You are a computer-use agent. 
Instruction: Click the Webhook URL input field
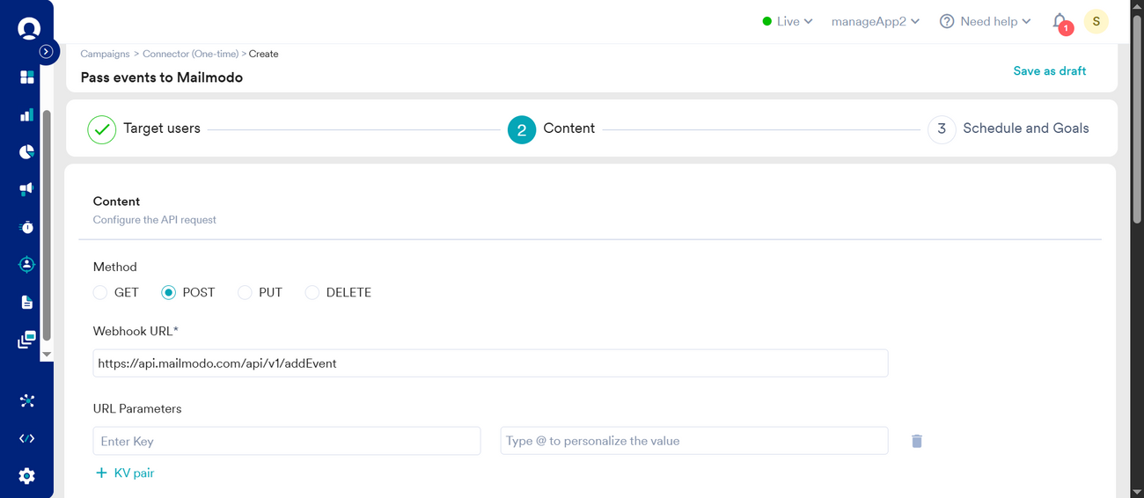coord(489,363)
